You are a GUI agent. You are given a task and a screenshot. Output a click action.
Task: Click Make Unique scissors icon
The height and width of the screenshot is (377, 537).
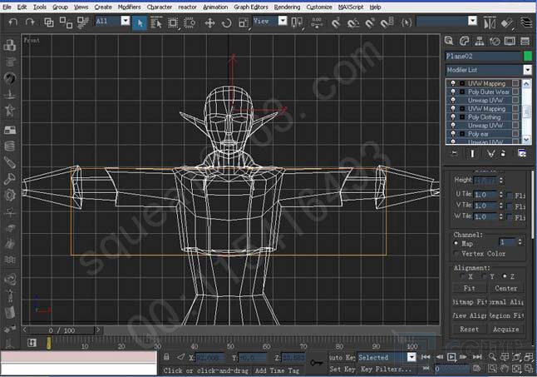(x=490, y=153)
